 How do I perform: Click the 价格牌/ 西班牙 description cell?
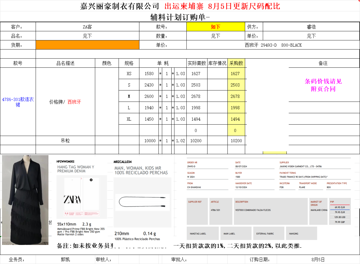tap(65, 102)
